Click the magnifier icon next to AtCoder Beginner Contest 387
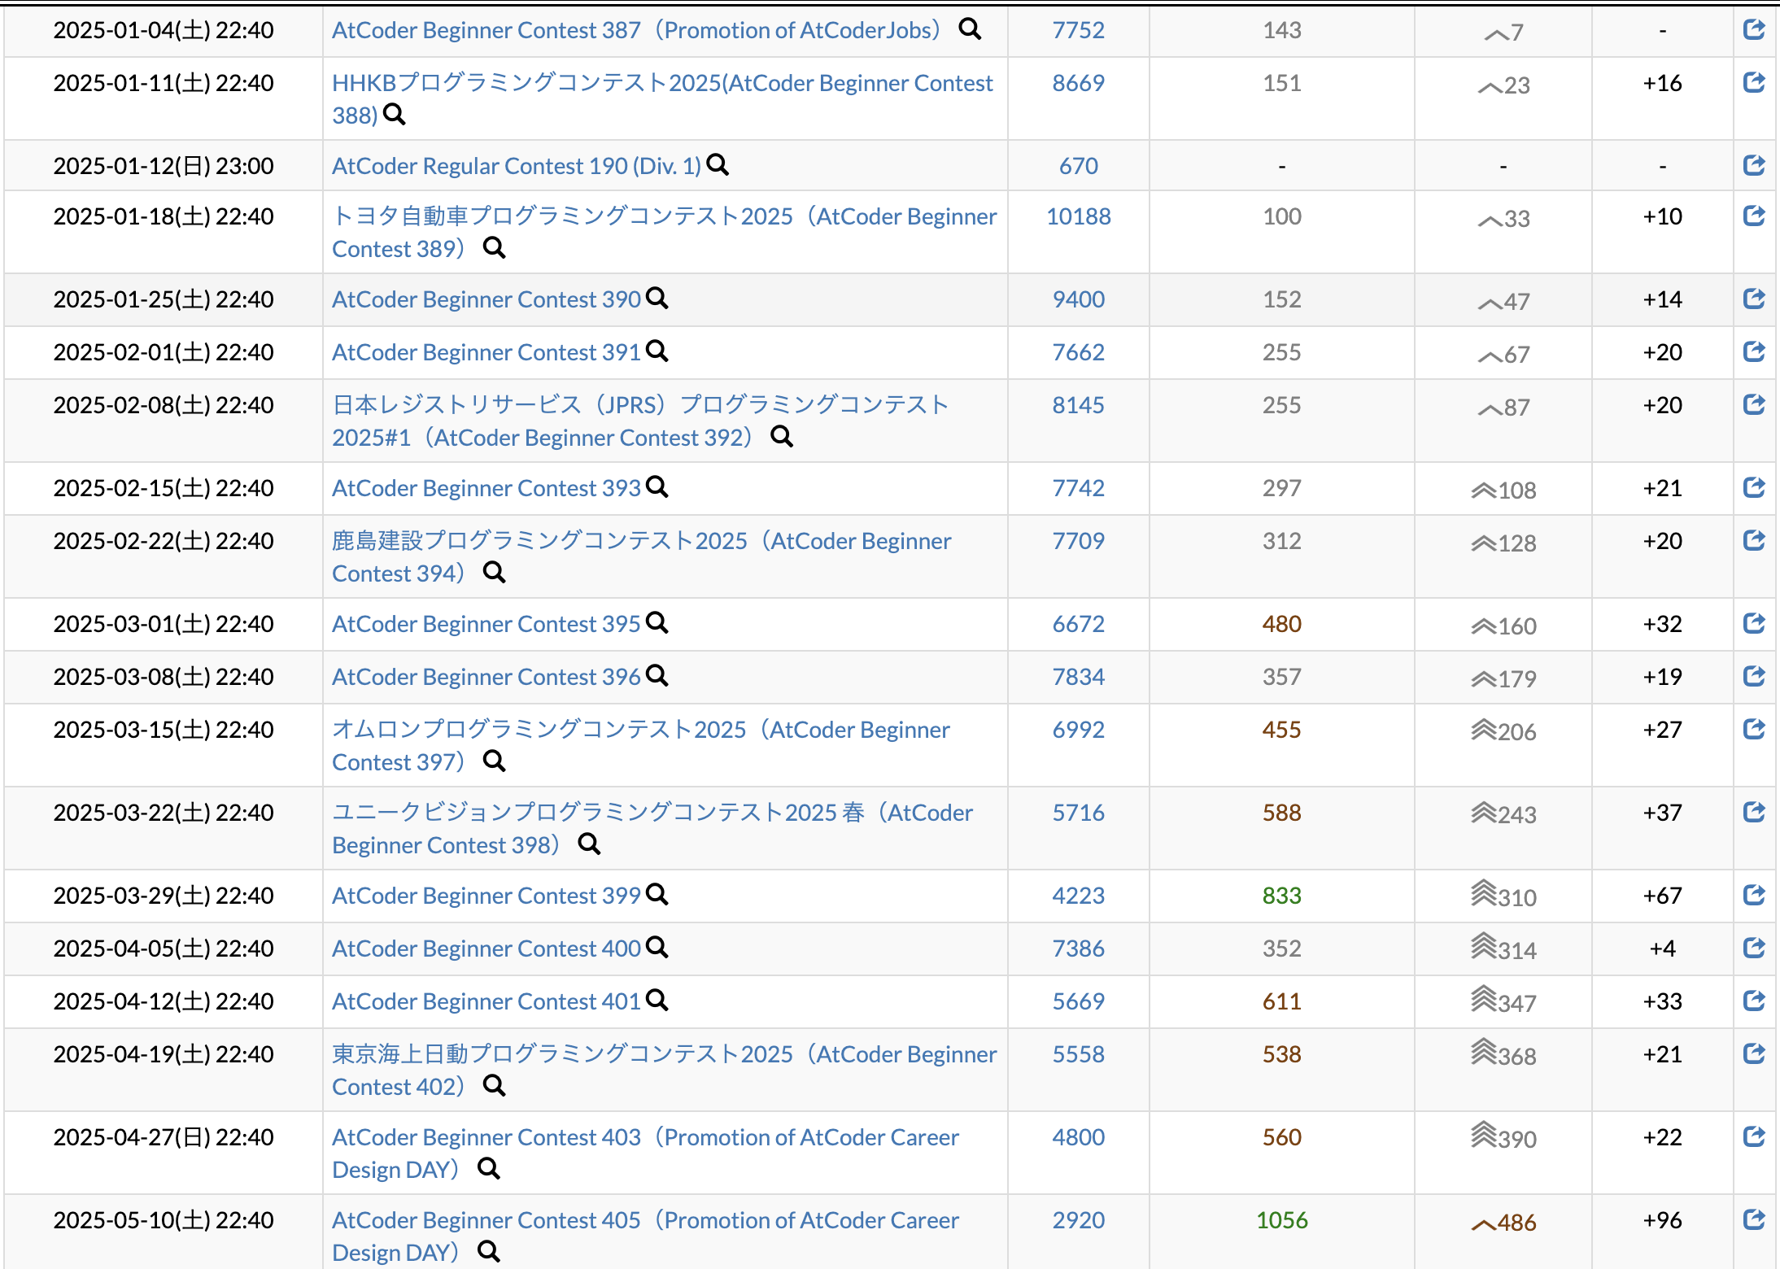The height and width of the screenshot is (1269, 1780). click(971, 29)
